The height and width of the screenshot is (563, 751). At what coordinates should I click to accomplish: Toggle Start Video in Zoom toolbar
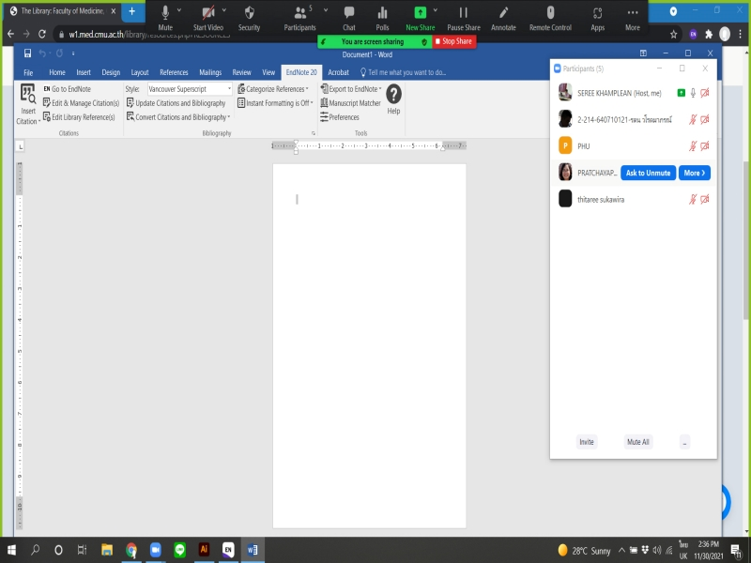(x=207, y=14)
